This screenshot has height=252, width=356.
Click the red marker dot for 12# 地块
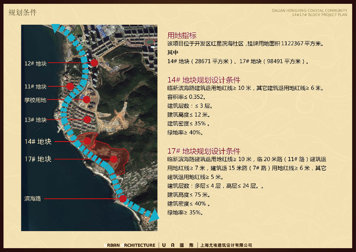94,63
